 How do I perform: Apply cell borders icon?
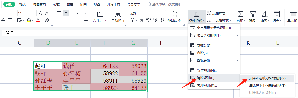click(x=10, y=20)
